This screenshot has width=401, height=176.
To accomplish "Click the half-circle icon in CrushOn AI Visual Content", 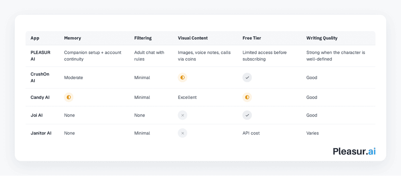I will [x=182, y=77].
